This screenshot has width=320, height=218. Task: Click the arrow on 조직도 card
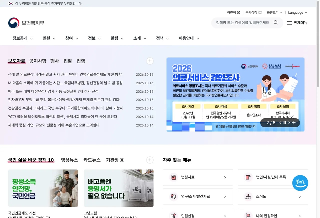coord(300,197)
